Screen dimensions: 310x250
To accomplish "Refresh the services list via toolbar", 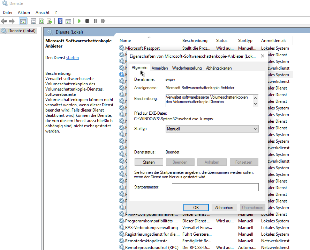I will tap(41, 21).
